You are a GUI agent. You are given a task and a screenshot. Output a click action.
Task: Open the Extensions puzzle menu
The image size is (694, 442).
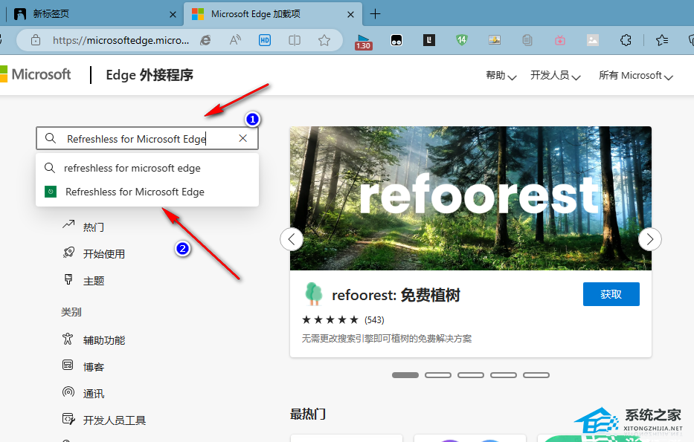(x=626, y=40)
